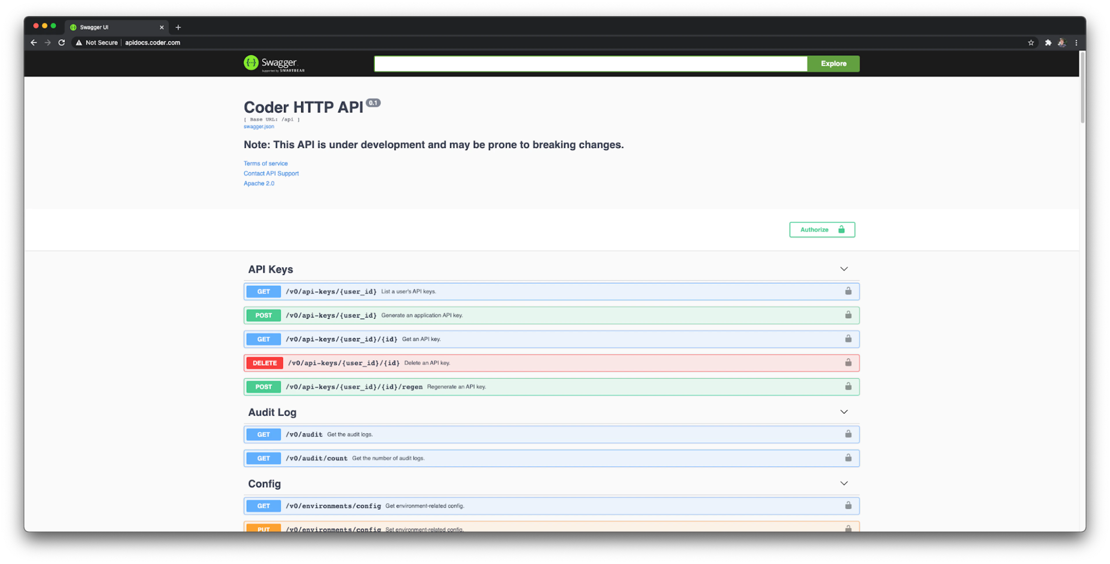Click the lock icon on Generate an application API key row
The image size is (1110, 564).
848,315
